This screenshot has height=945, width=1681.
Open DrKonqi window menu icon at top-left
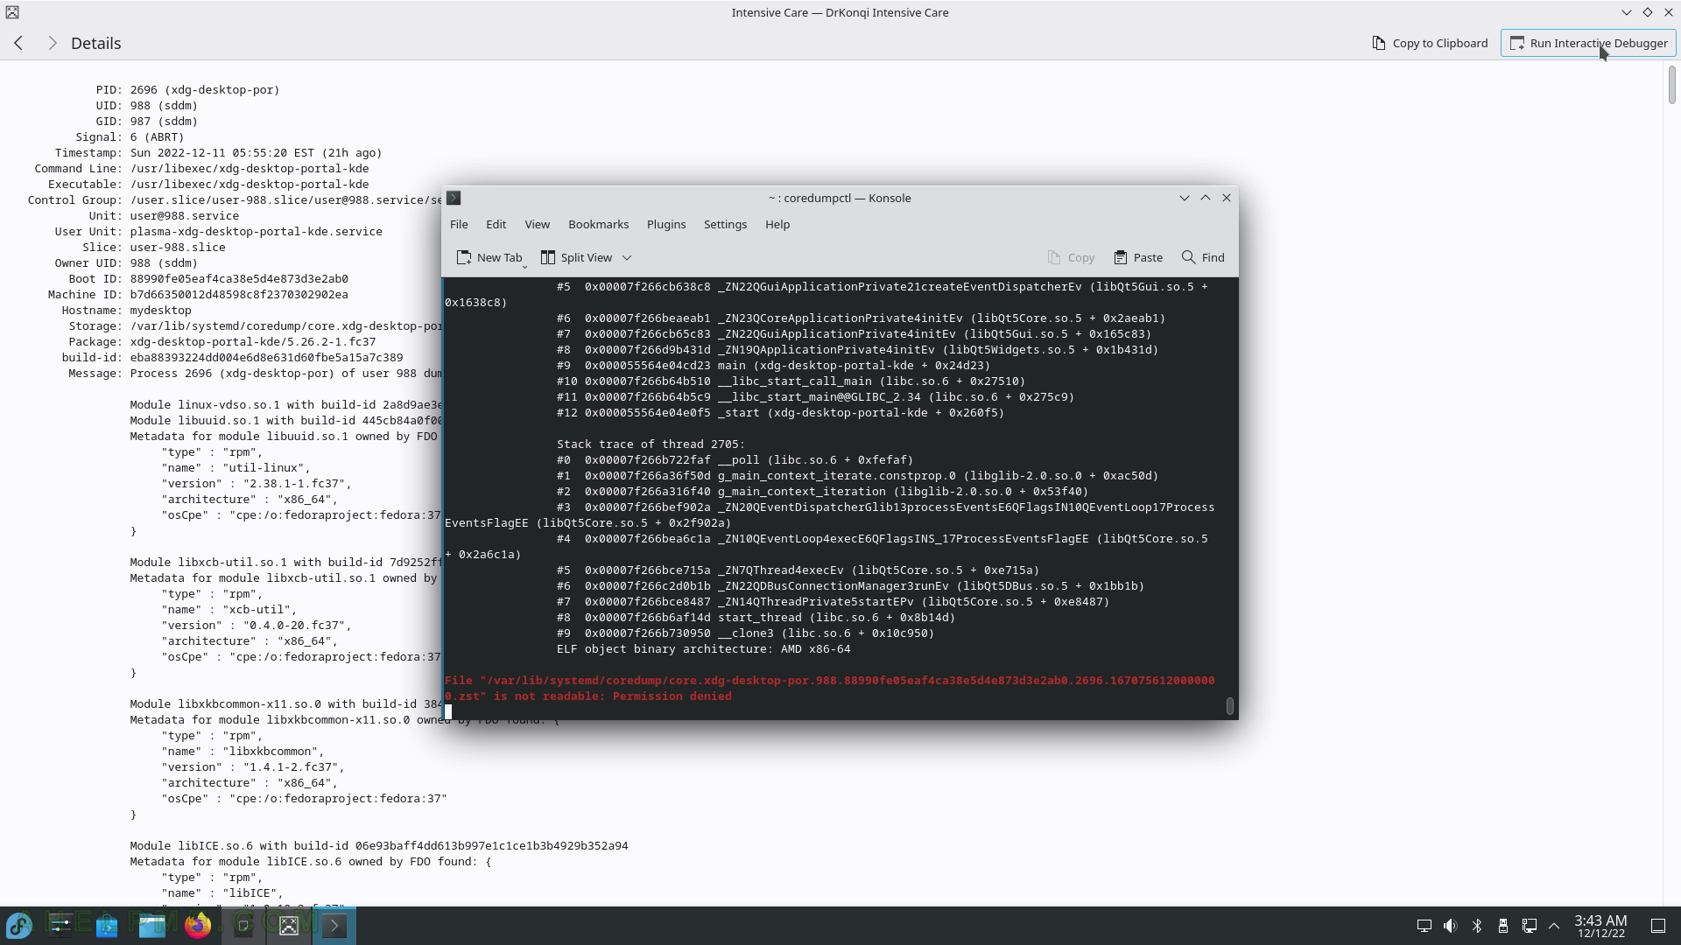[x=12, y=12]
